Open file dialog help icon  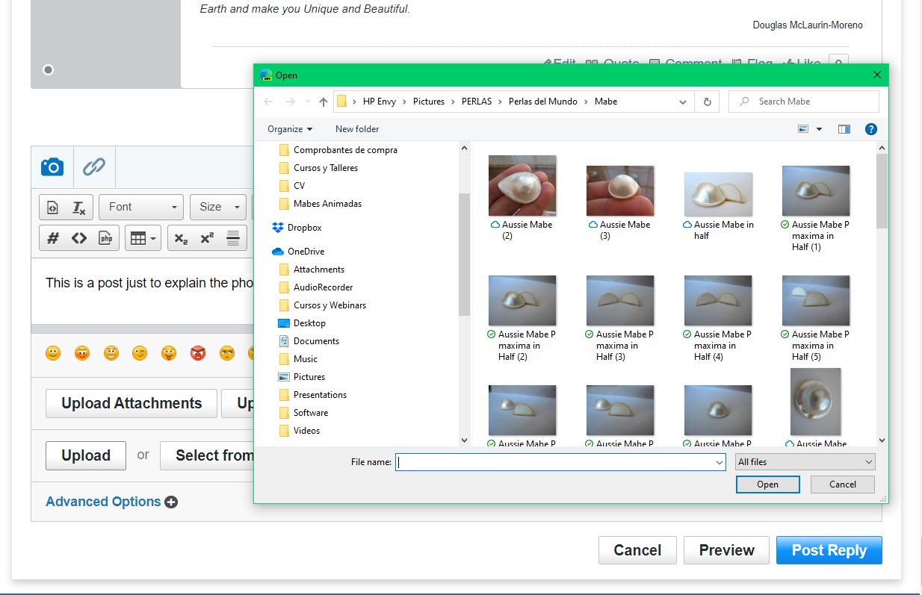(871, 129)
